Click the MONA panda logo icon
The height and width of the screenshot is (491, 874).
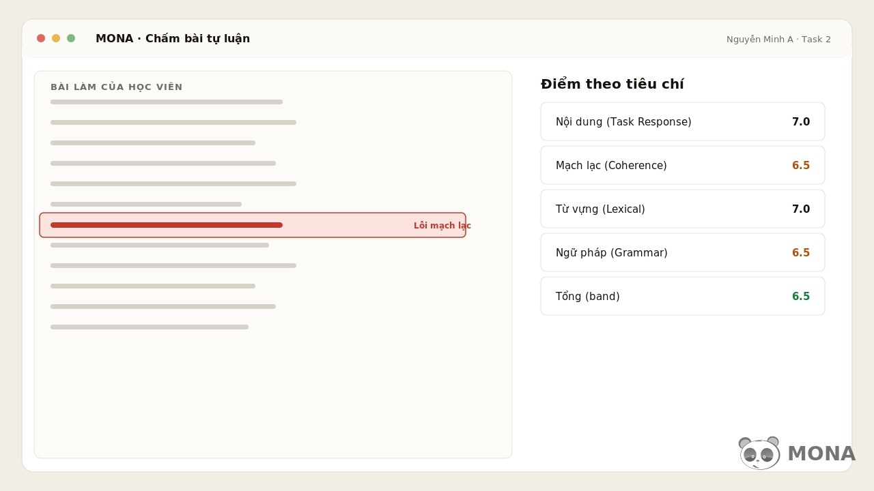[759, 453]
